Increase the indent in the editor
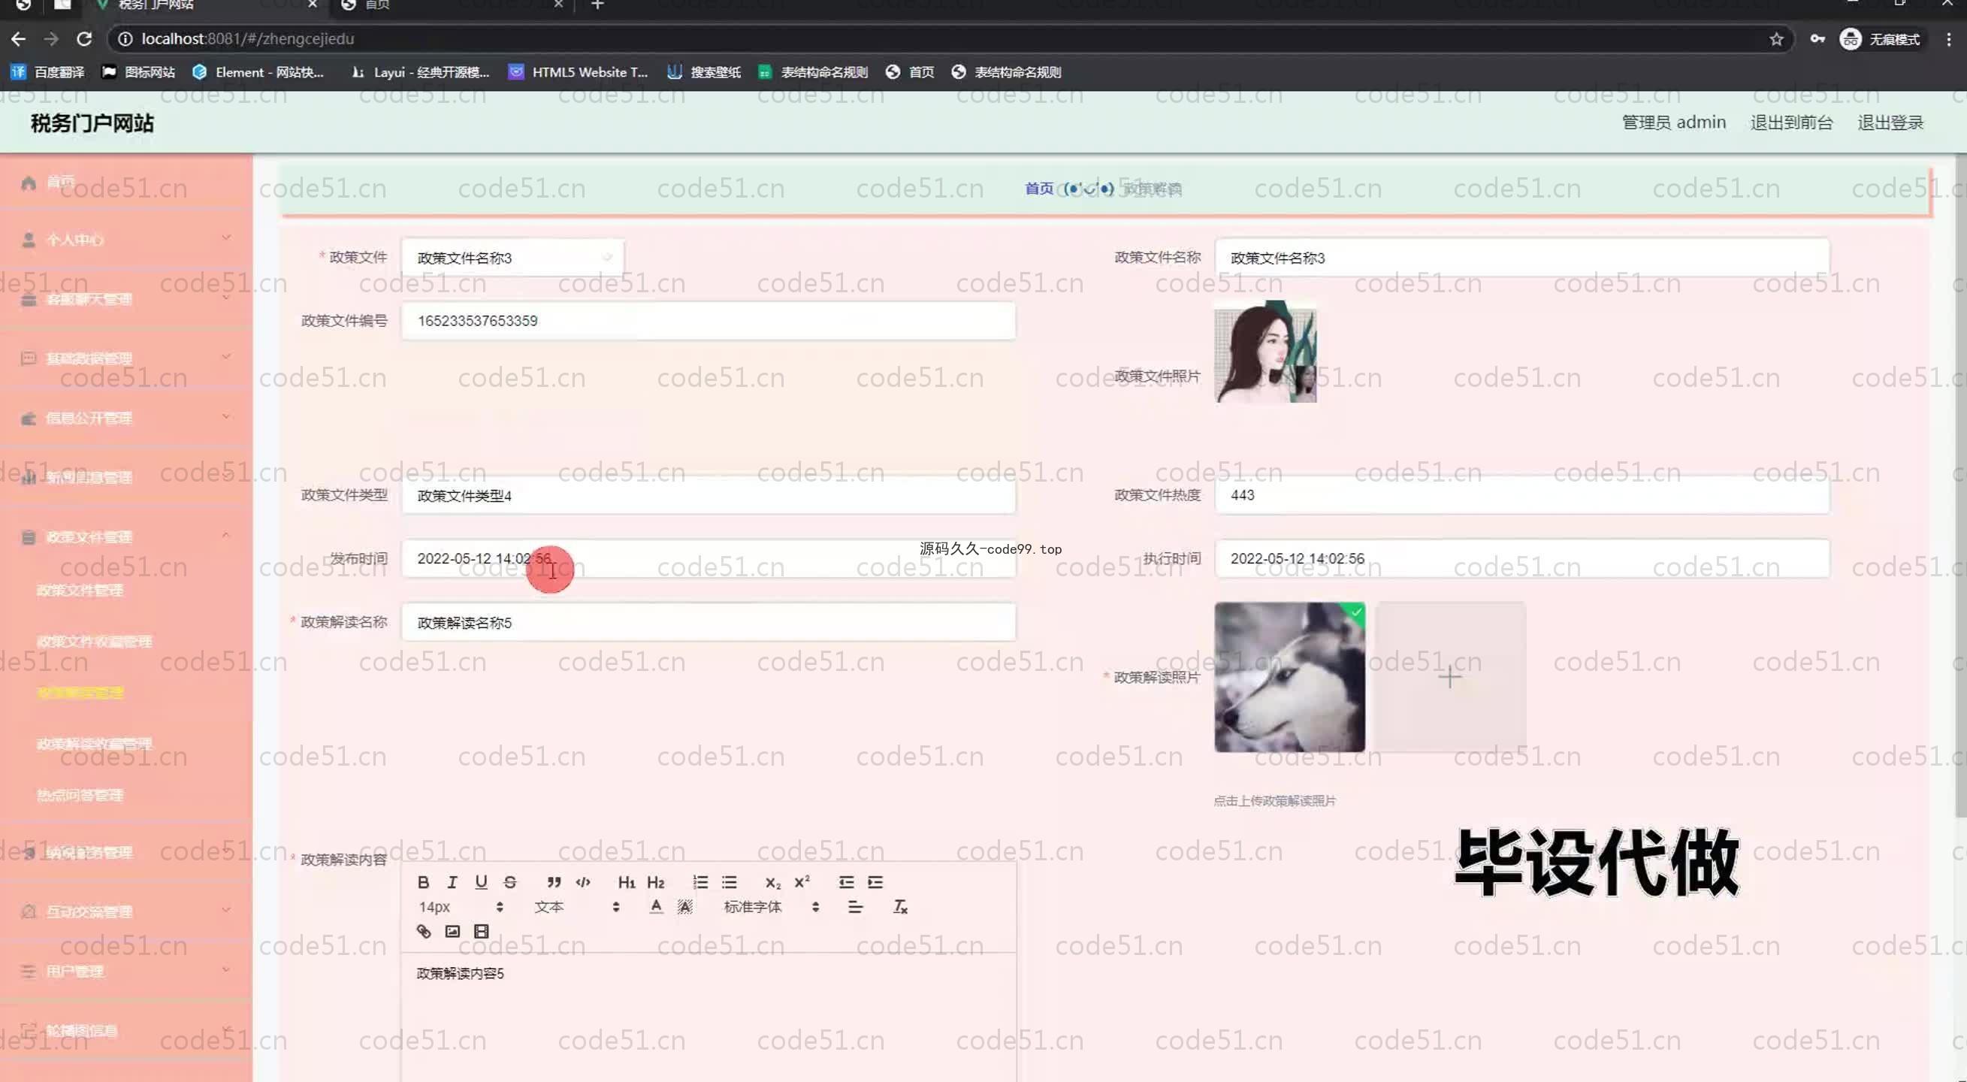The width and height of the screenshot is (1967, 1082). pyautogui.click(x=875, y=882)
